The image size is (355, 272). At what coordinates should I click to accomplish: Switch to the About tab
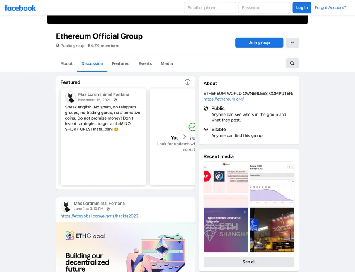tap(66, 63)
